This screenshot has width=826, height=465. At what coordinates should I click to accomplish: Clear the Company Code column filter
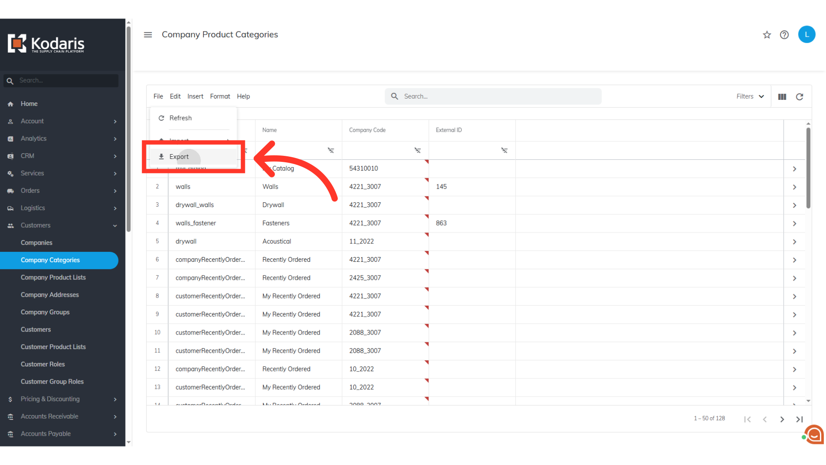click(418, 150)
